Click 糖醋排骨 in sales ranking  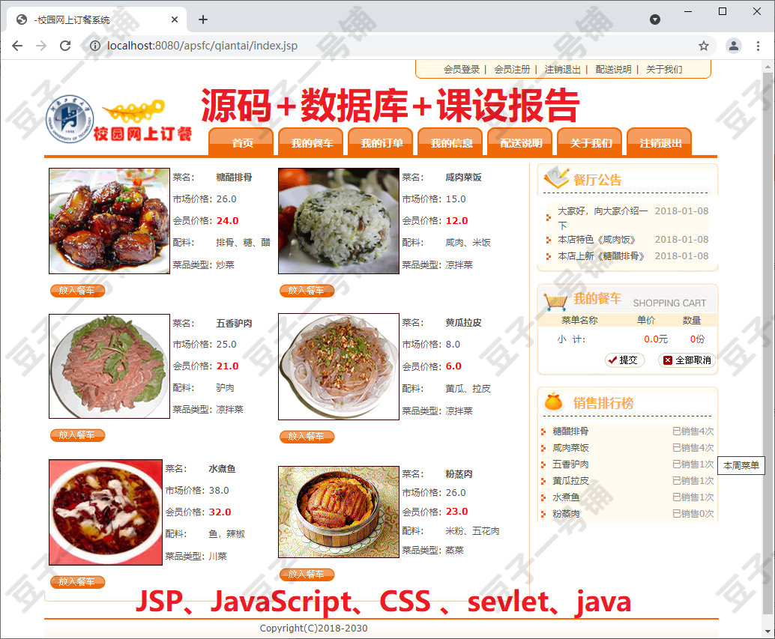[x=570, y=431]
